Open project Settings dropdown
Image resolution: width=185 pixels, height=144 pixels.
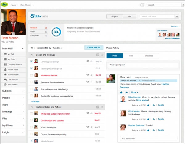click(x=175, y=26)
